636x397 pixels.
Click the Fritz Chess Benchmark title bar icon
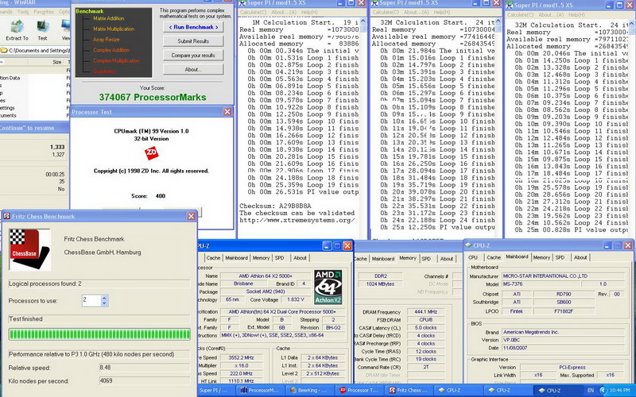[6, 216]
